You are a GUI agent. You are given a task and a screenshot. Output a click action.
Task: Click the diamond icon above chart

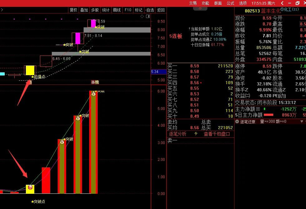pos(142,16)
